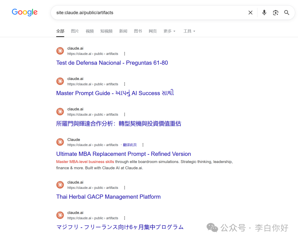
Task: Open the 新闻 tab
Action: click(x=123, y=31)
